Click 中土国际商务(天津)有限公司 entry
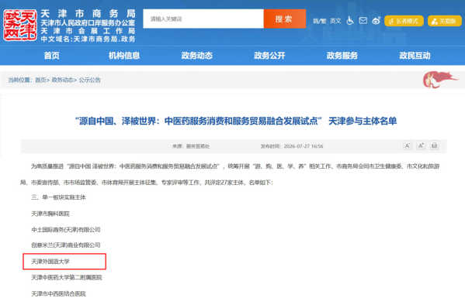The height and width of the screenshot is (298, 465). [66, 229]
